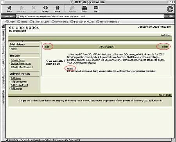Open the BlogThis favorites bar link

click(x=82, y=22)
